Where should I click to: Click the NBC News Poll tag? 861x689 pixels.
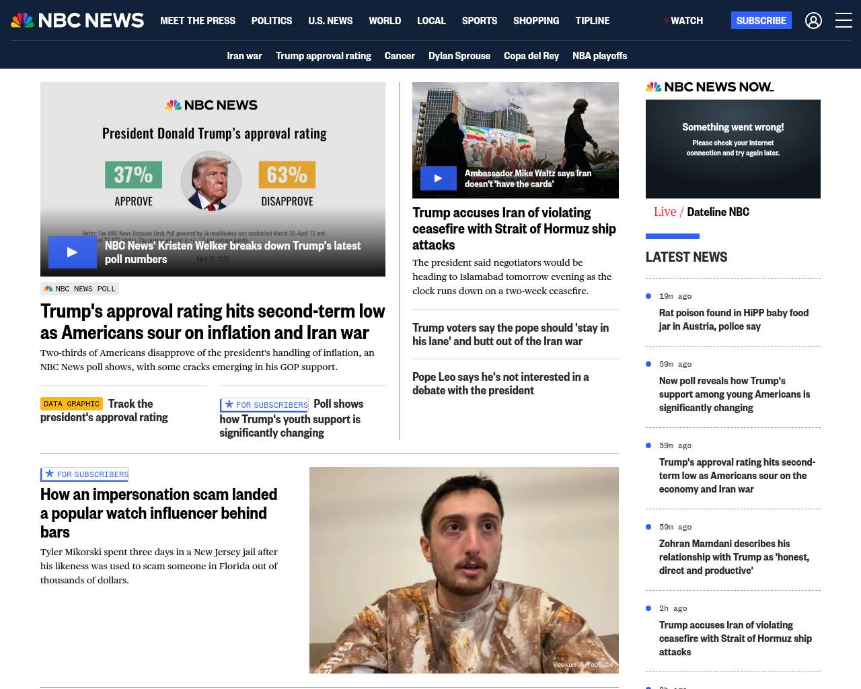point(80,289)
